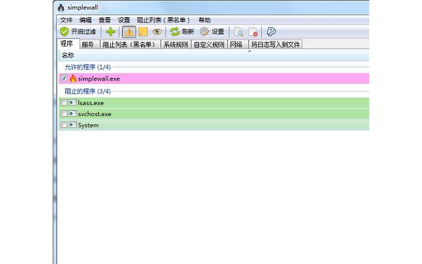422x264 pixels.
Task: Open the 帮助 menu
Action: [204, 20]
